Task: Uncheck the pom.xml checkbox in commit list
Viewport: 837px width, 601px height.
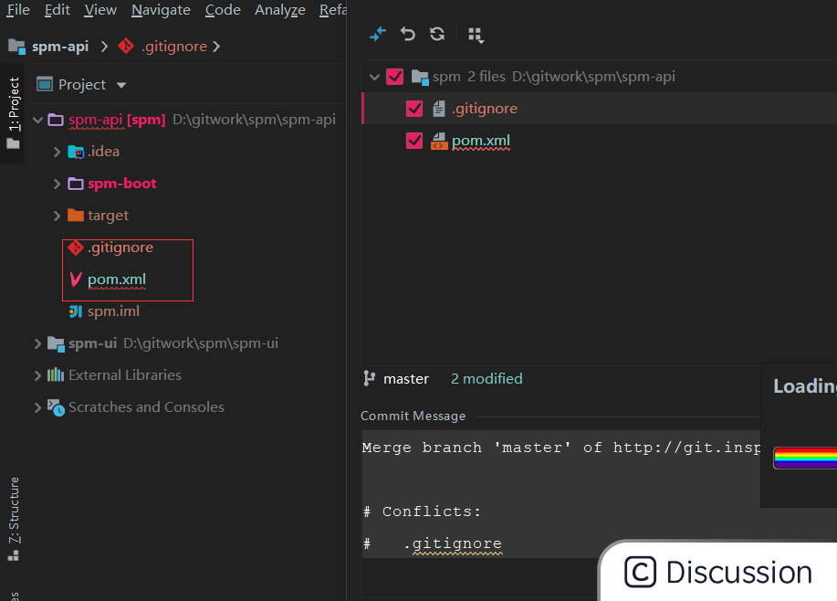Action: [414, 141]
